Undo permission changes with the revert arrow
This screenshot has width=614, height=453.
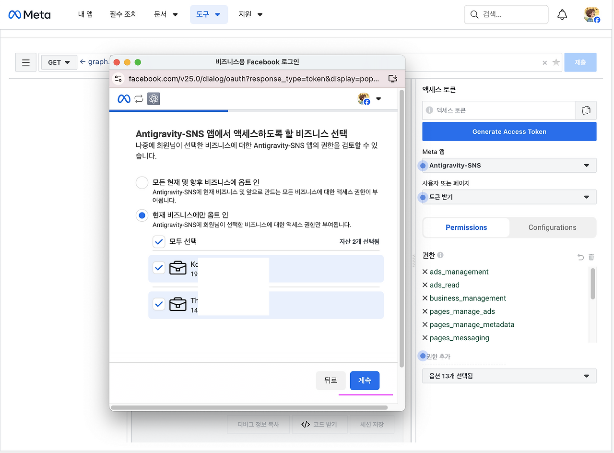click(x=580, y=257)
